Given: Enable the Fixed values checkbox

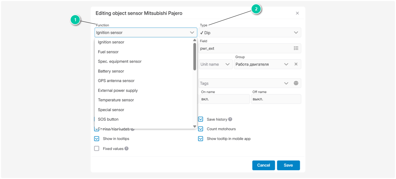Looking at the screenshot, I should (x=97, y=149).
